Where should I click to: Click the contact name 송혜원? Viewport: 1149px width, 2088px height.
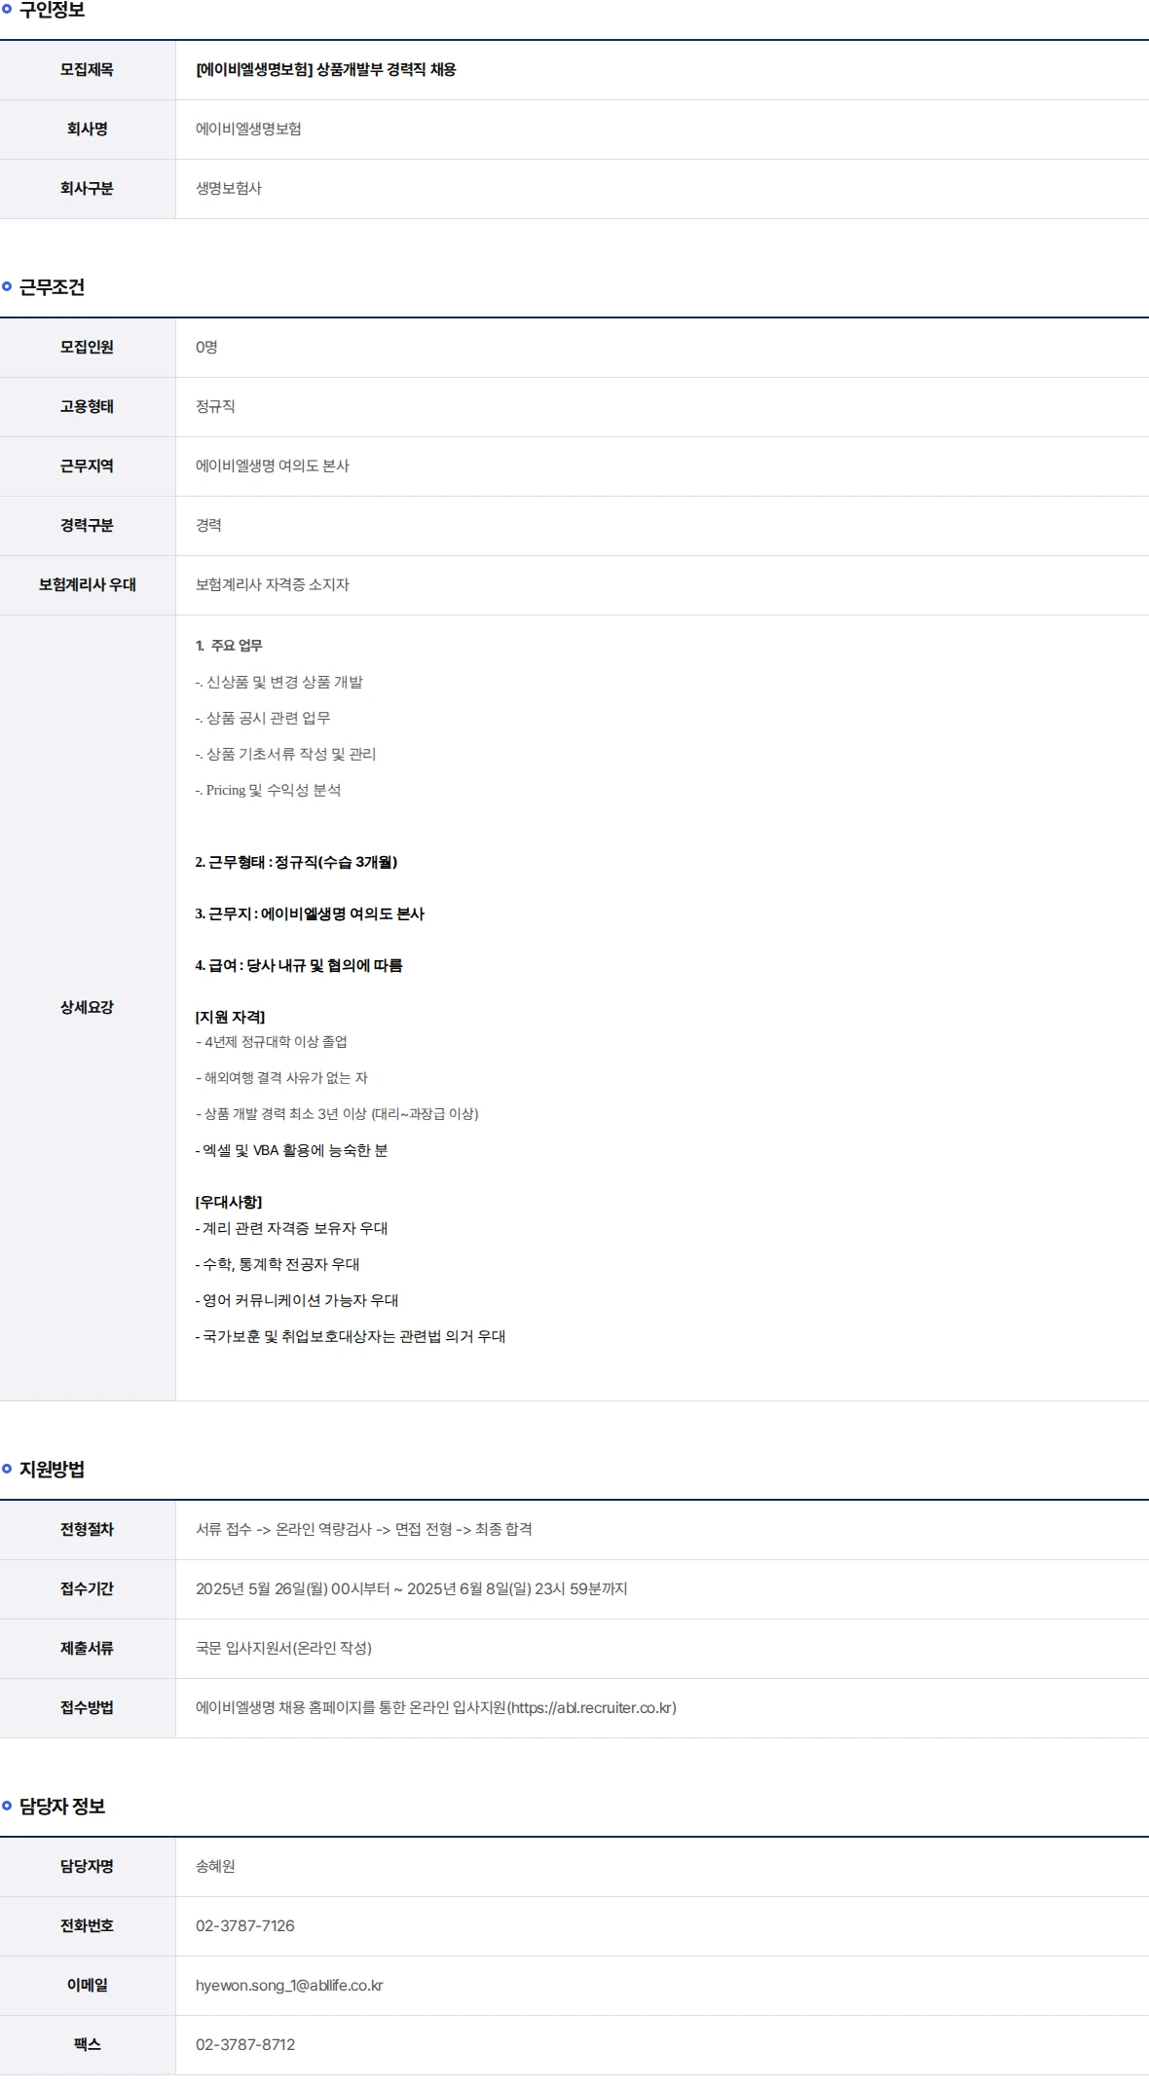[x=215, y=1867]
